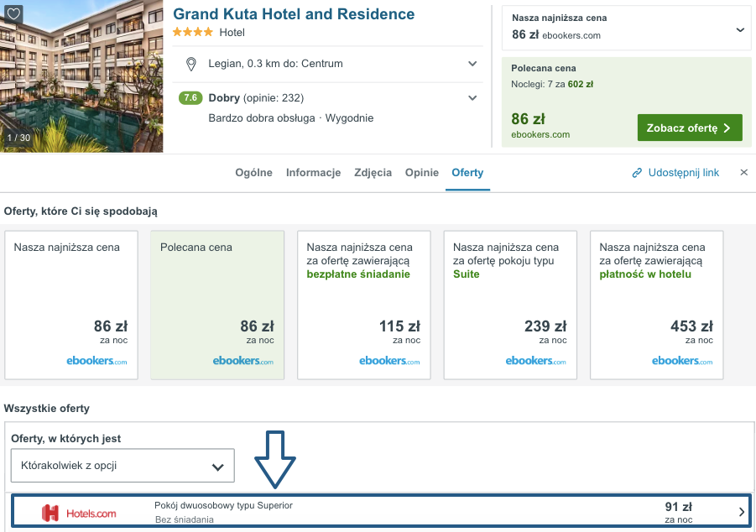Viewport: 756px width, 532px height.
Task: Select the Polecana cena 86 zł card
Action: [217, 305]
